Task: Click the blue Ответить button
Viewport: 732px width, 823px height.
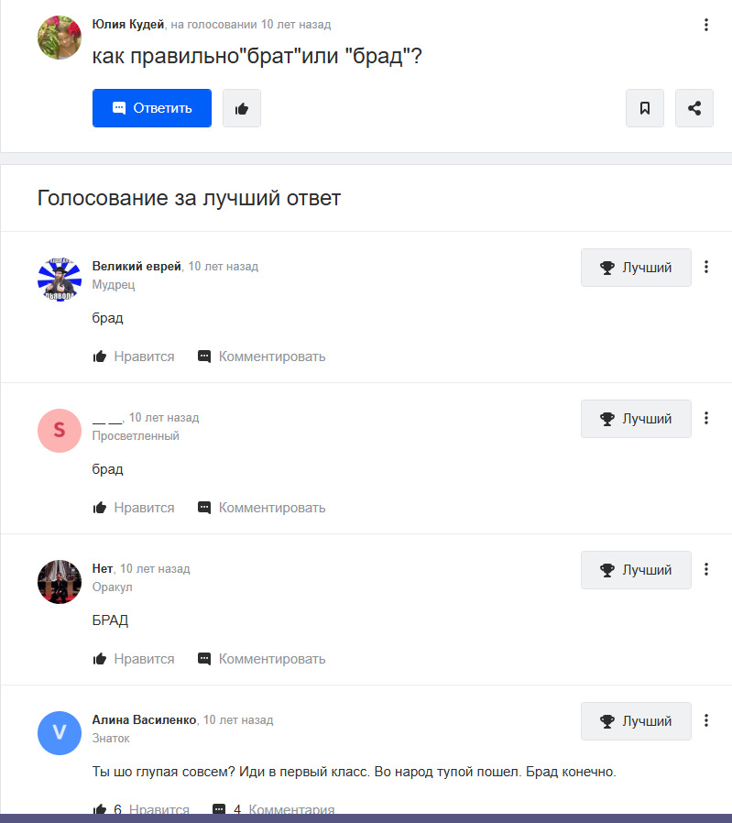Action: click(152, 108)
